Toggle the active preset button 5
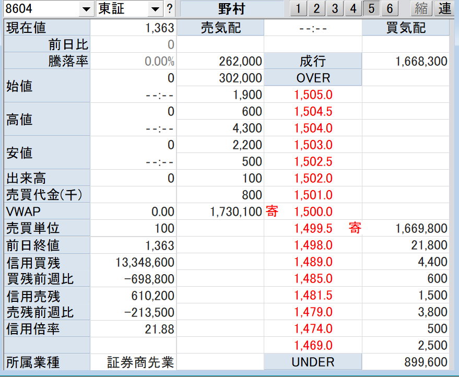 pos(371,9)
